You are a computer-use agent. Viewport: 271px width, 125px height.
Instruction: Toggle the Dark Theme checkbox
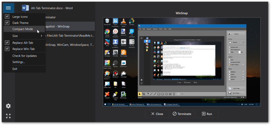(x=7, y=23)
